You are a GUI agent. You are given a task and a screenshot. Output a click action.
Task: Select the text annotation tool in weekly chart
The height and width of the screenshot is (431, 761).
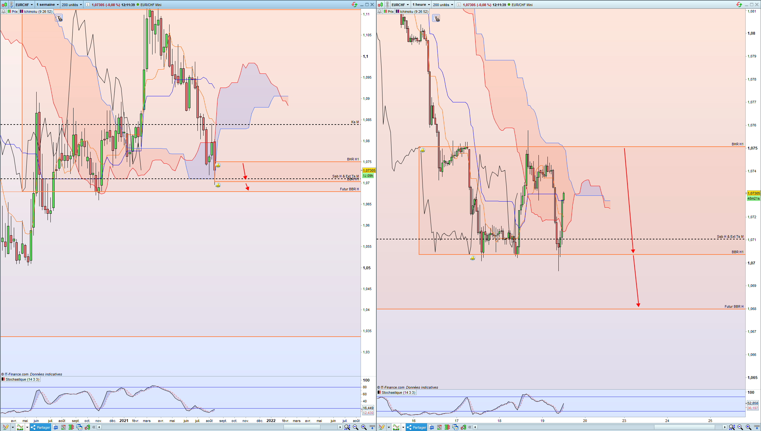click(59, 18)
